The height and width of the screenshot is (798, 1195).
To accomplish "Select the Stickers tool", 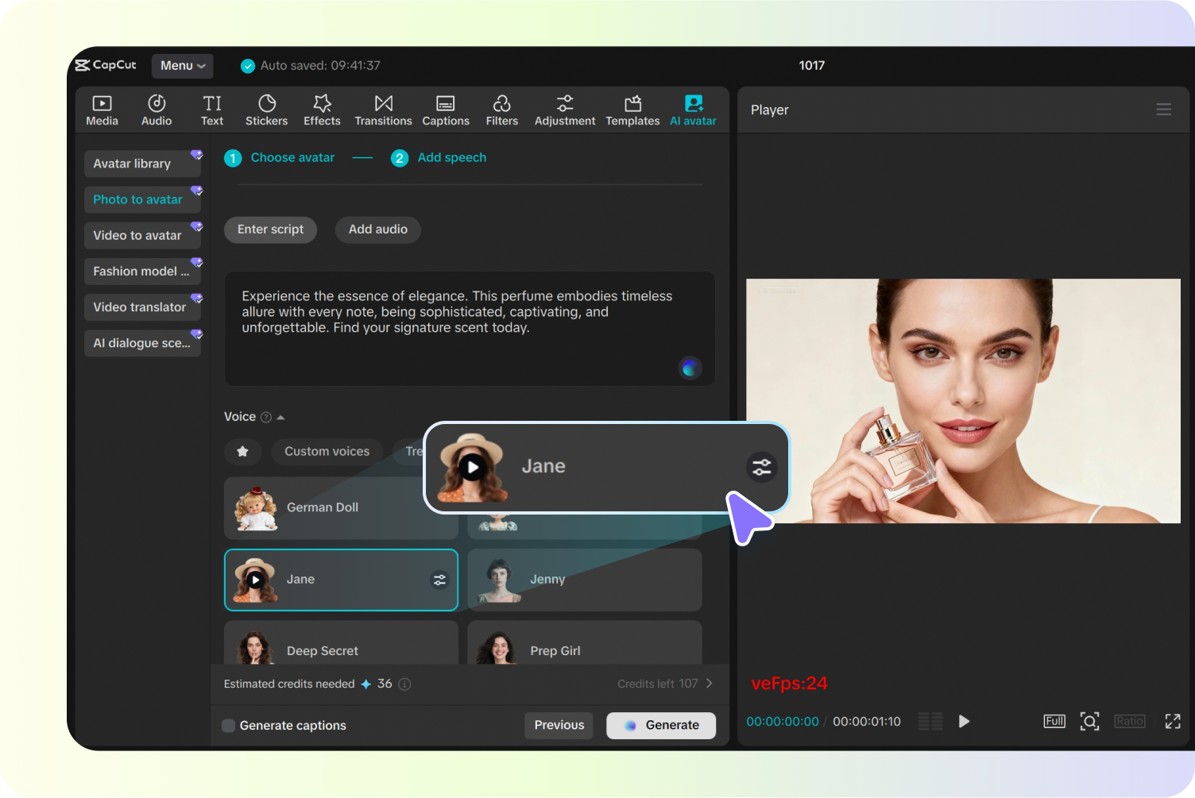I will pos(266,110).
